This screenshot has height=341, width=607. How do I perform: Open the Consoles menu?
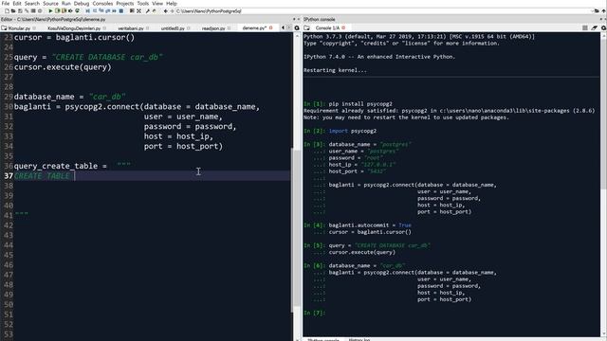pos(102,4)
